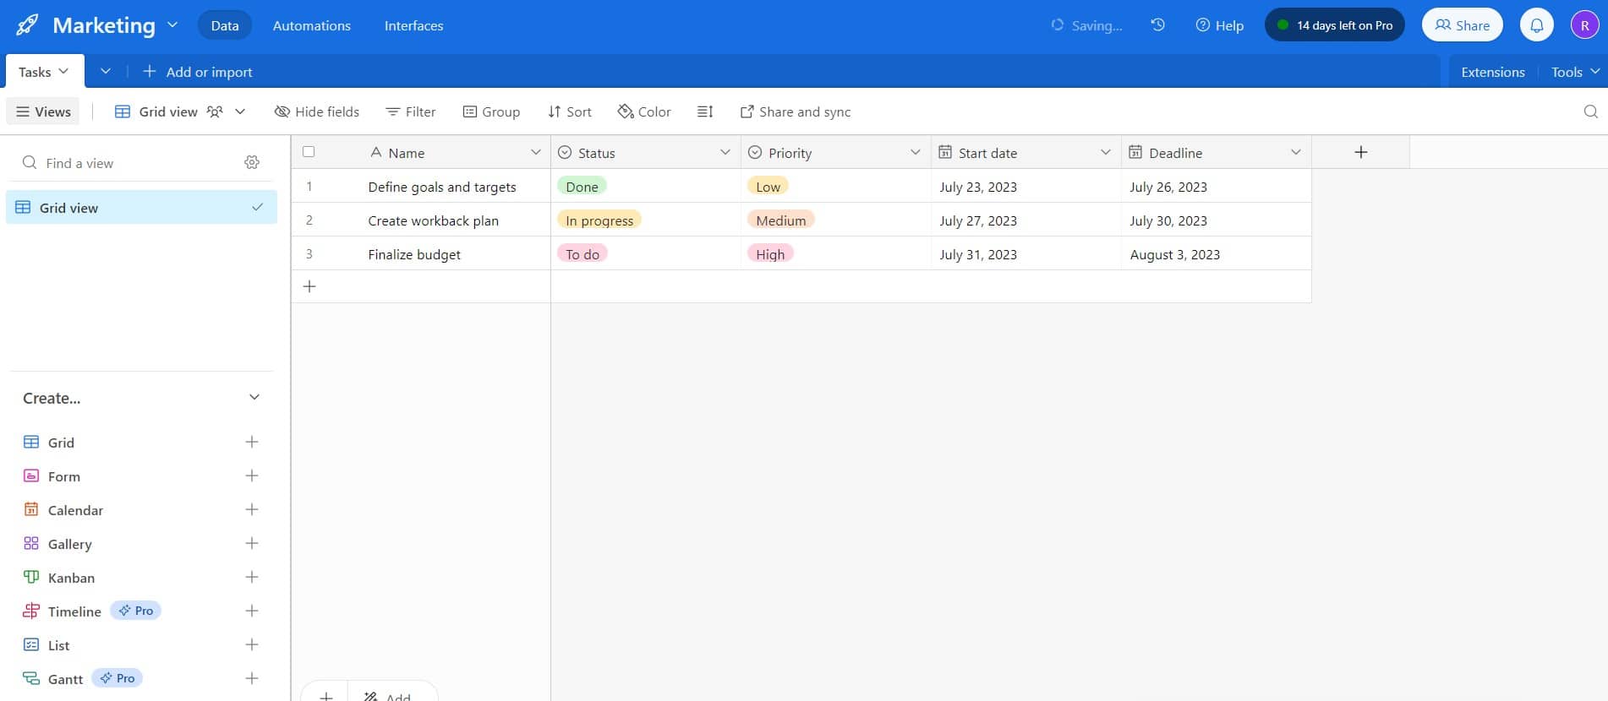
Task: Click 14 days left on Pro
Action: click(x=1334, y=25)
